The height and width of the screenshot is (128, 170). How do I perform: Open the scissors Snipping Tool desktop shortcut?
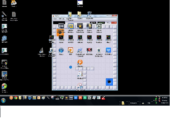click(x=80, y=87)
